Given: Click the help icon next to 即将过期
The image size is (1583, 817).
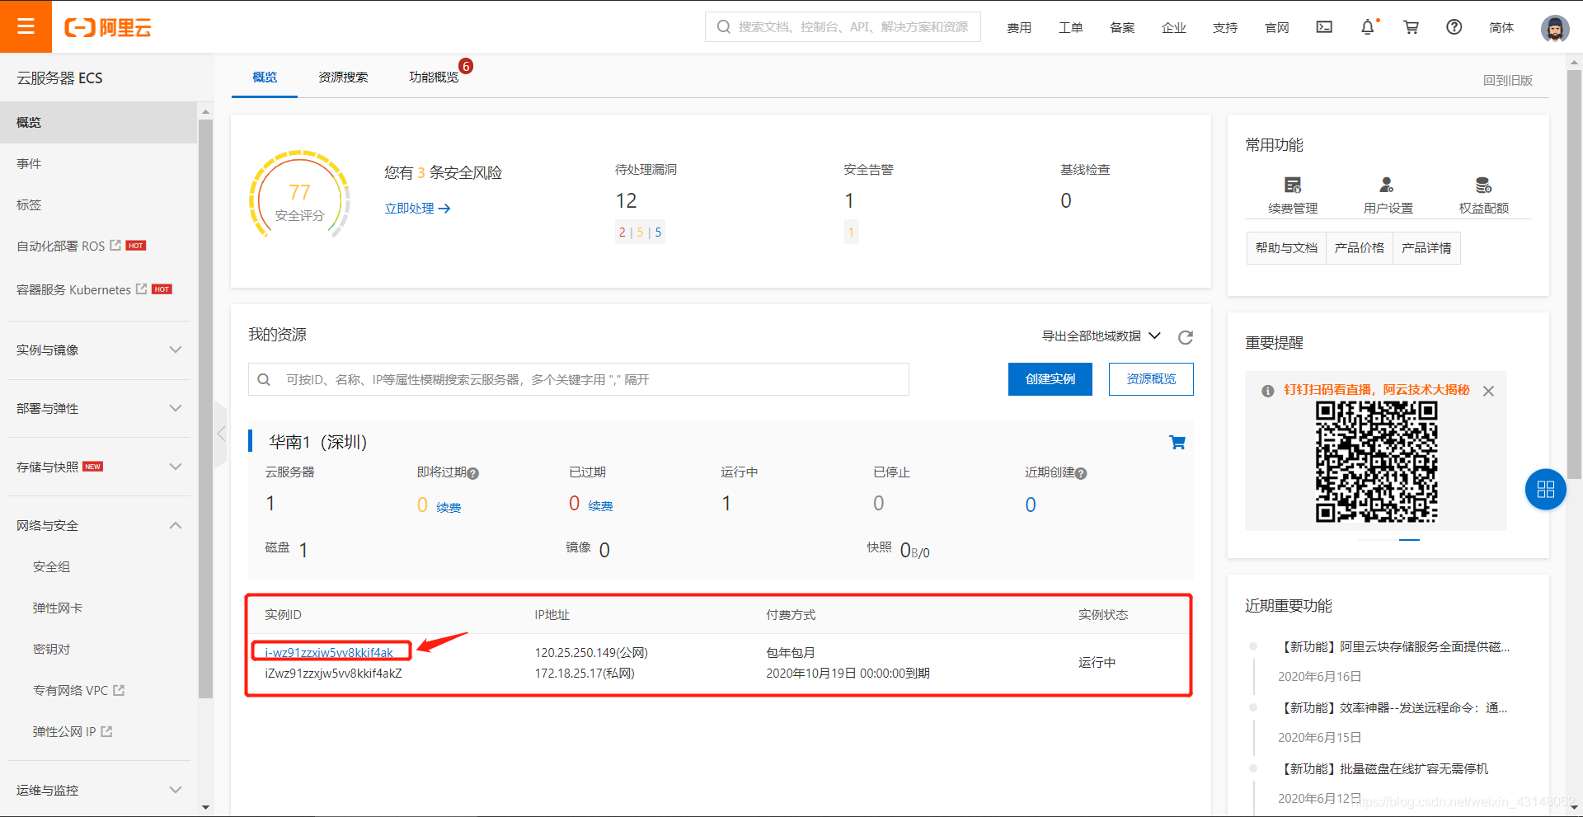Looking at the screenshot, I should (473, 473).
